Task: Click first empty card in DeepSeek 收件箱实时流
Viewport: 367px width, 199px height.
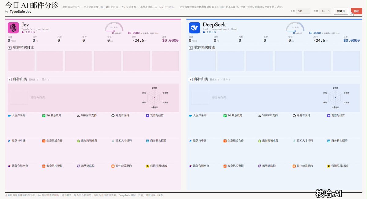Action: [x=202, y=61]
